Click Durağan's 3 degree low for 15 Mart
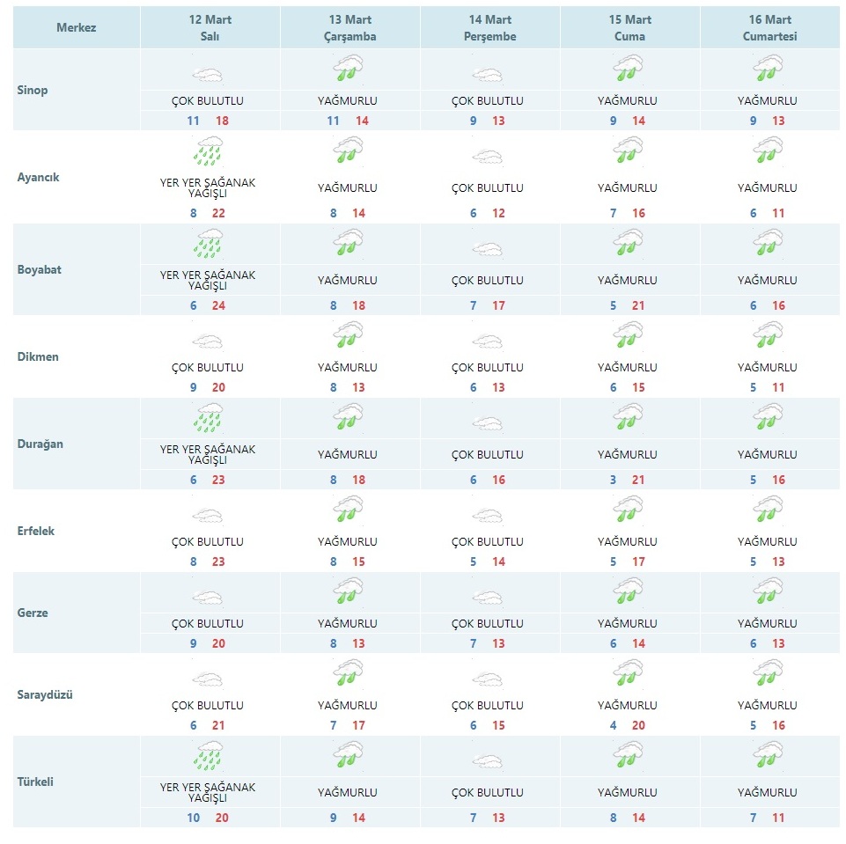Screen dimensions: 846x844 pyautogui.click(x=613, y=480)
